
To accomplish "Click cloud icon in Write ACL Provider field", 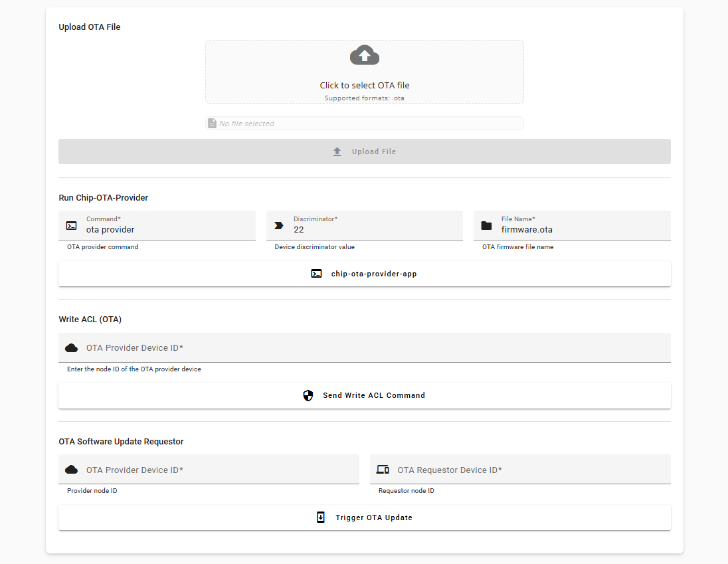I will 72,347.
